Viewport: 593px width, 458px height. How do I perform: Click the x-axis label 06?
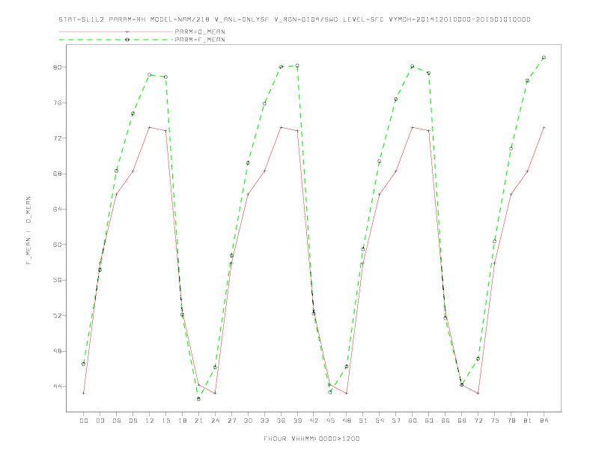[117, 421]
